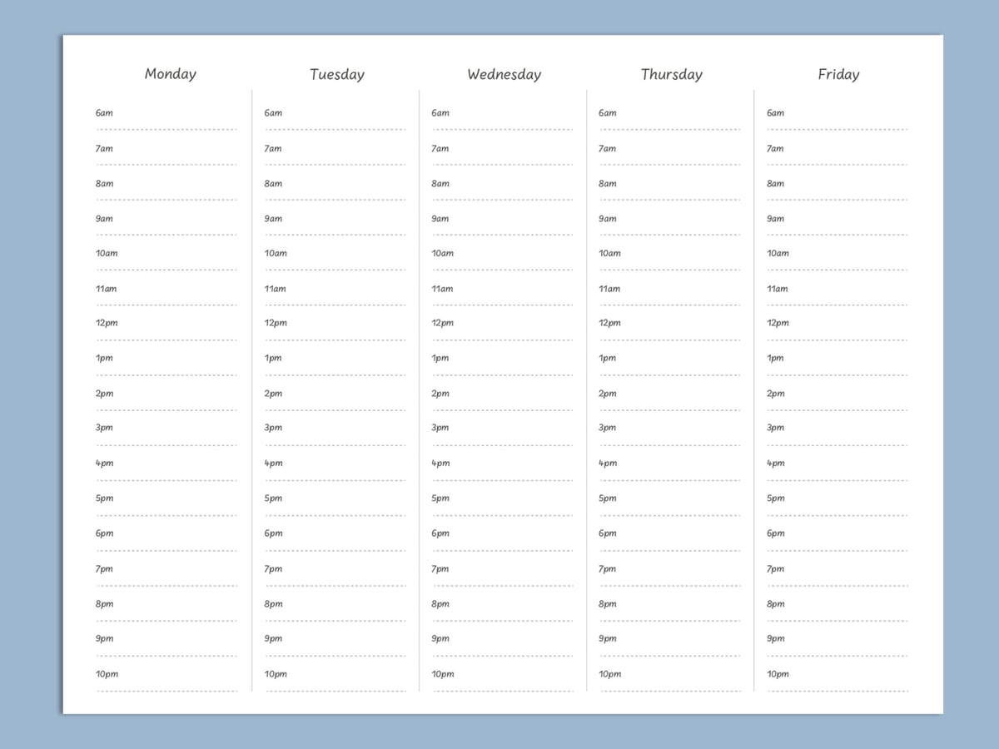This screenshot has height=749, width=999.
Task: Select the Thursday heading
Action: coord(671,74)
